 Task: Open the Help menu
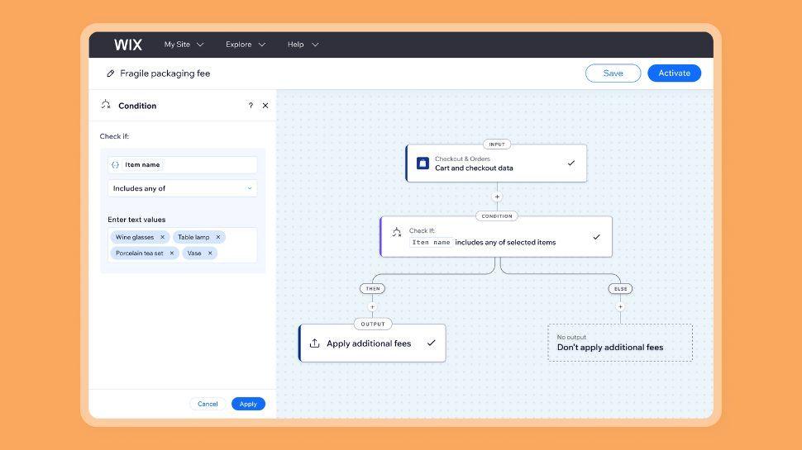click(303, 45)
